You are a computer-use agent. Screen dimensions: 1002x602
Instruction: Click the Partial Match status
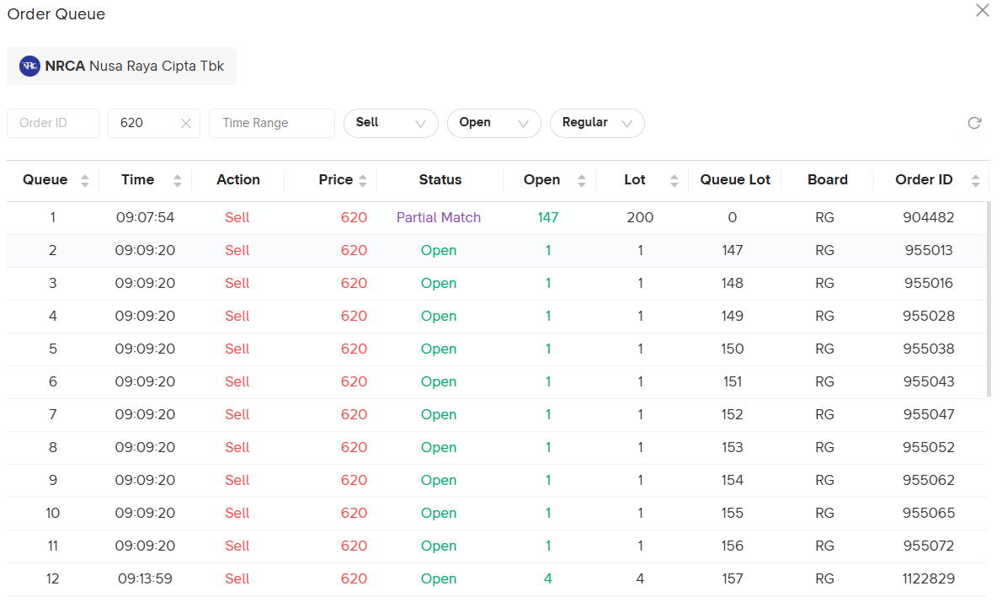point(439,217)
